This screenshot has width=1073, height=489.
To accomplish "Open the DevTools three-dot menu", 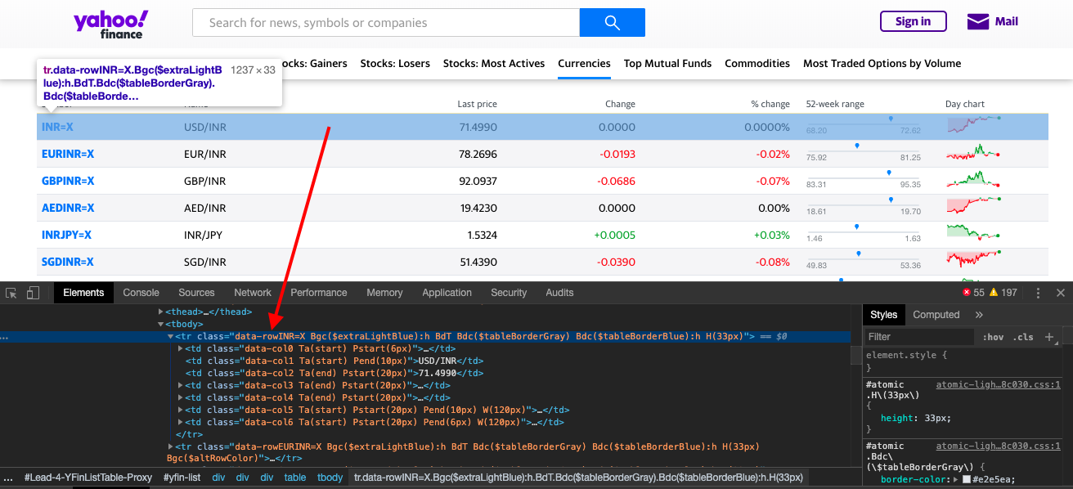I will 1039,292.
